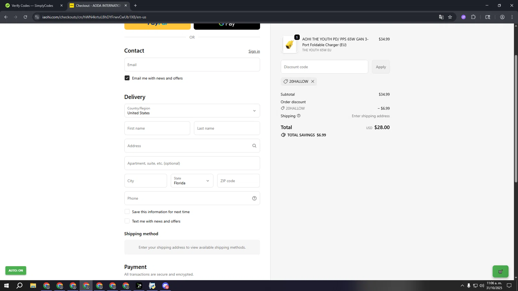Click the TOTAL SAVINGS $6.99 text
The height and width of the screenshot is (291, 518).
click(x=307, y=135)
